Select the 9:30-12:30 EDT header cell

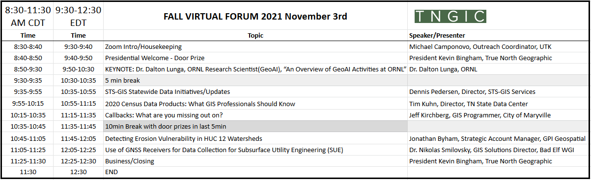pyautogui.click(x=79, y=16)
